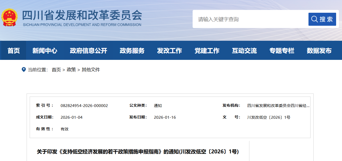Open 其他文件 breadcrumb link
The height and width of the screenshot is (161, 342).
tap(91, 70)
